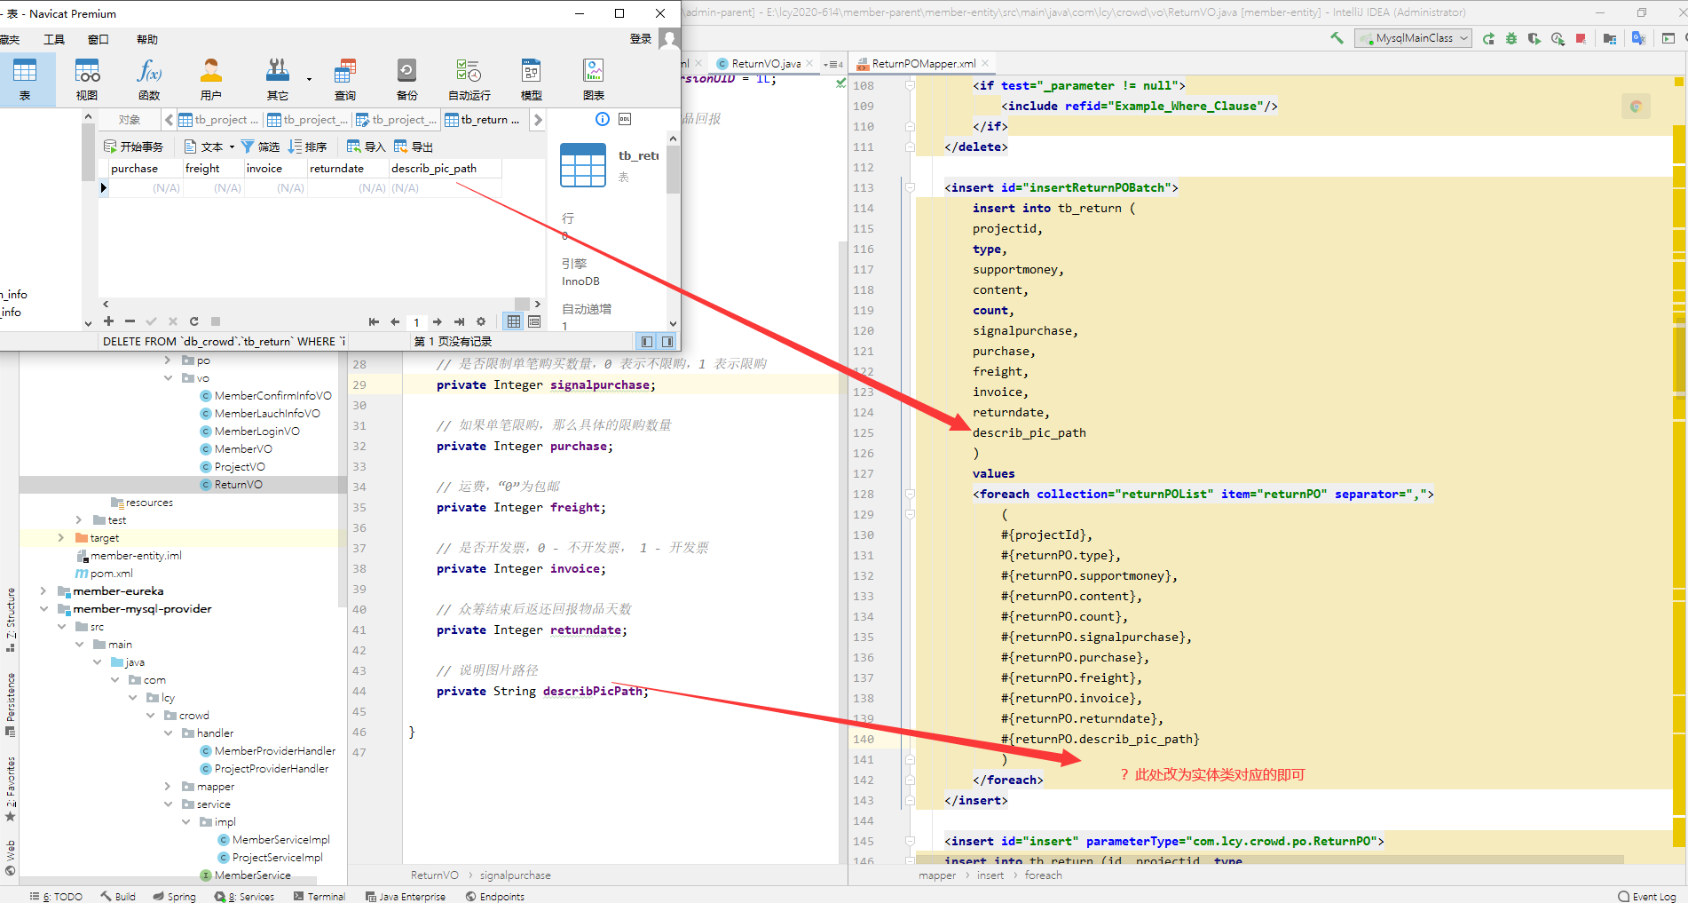1688x903 pixels.
Task: Click the 其它 (Others) tools icon
Action: 278,78
